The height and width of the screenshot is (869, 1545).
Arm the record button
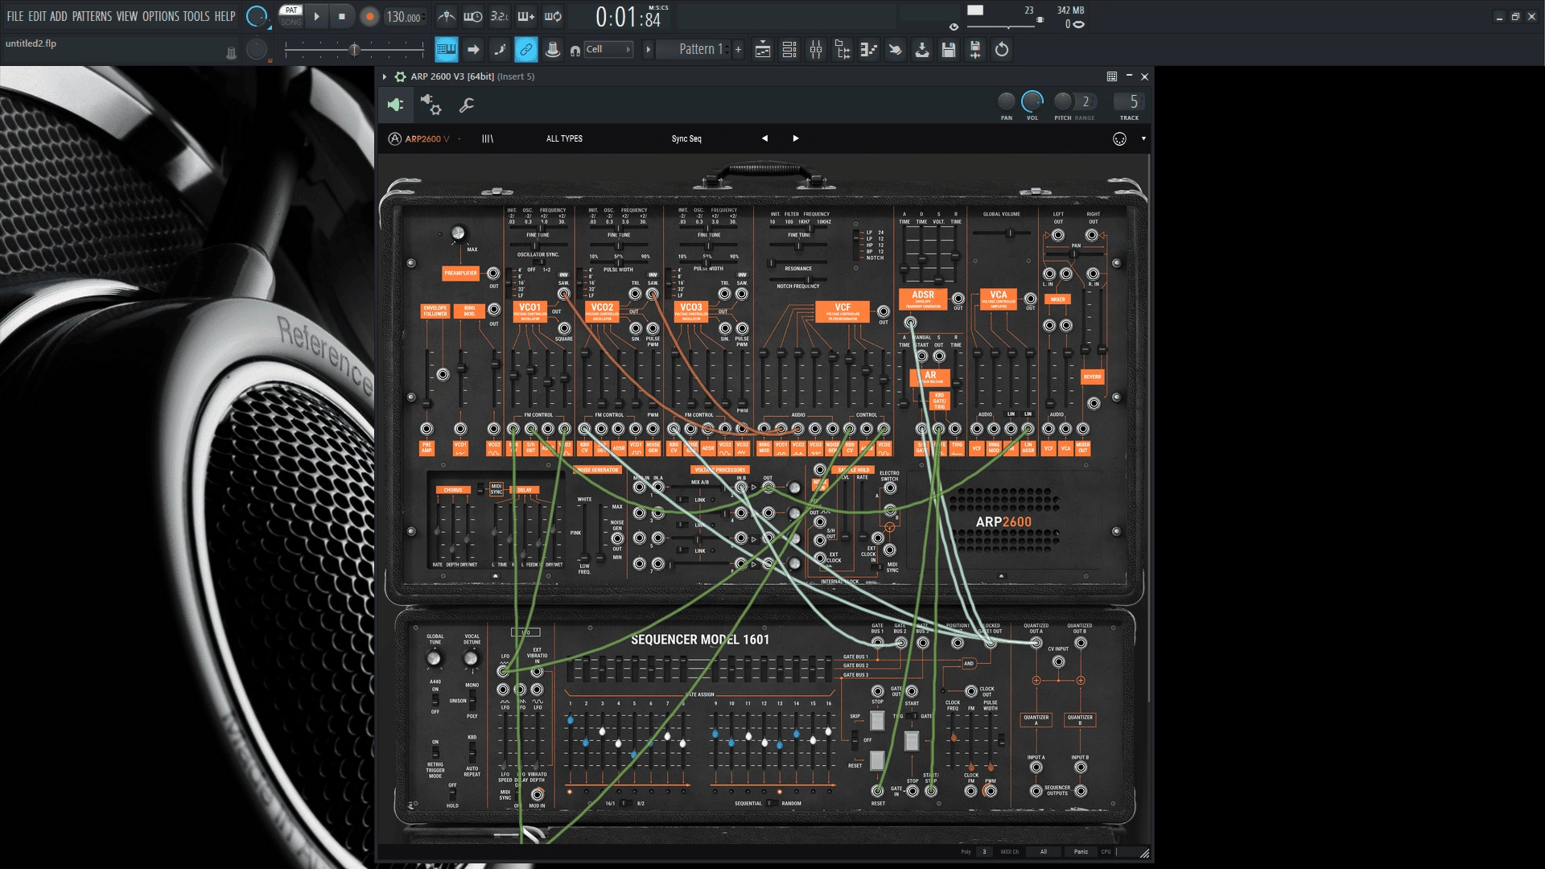pyautogui.click(x=369, y=16)
